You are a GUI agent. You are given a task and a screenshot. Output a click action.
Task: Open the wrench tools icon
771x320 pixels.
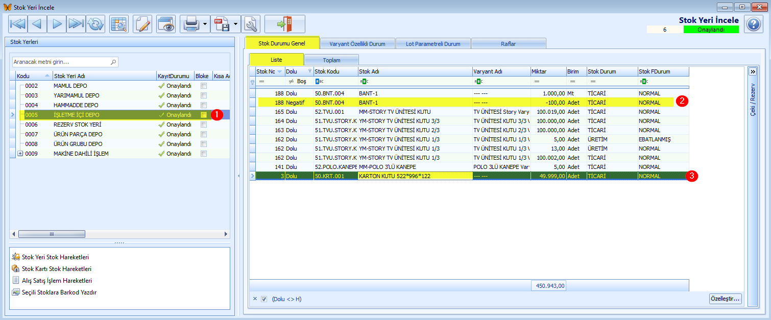tap(251, 24)
